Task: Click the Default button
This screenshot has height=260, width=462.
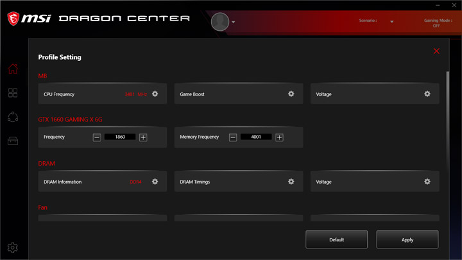Action: coord(336,239)
